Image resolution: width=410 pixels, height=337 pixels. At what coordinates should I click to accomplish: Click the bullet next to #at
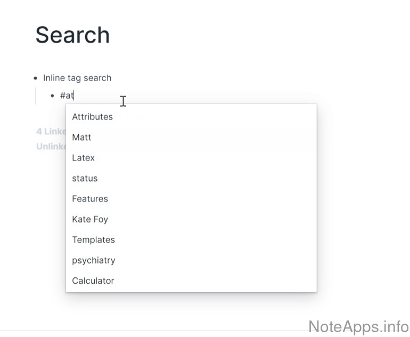pyautogui.click(x=52, y=95)
